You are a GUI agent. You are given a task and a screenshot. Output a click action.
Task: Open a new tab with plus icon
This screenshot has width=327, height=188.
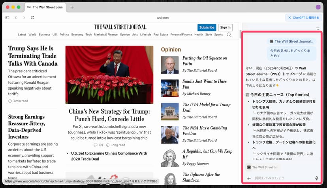pyautogui.click(x=72, y=7)
